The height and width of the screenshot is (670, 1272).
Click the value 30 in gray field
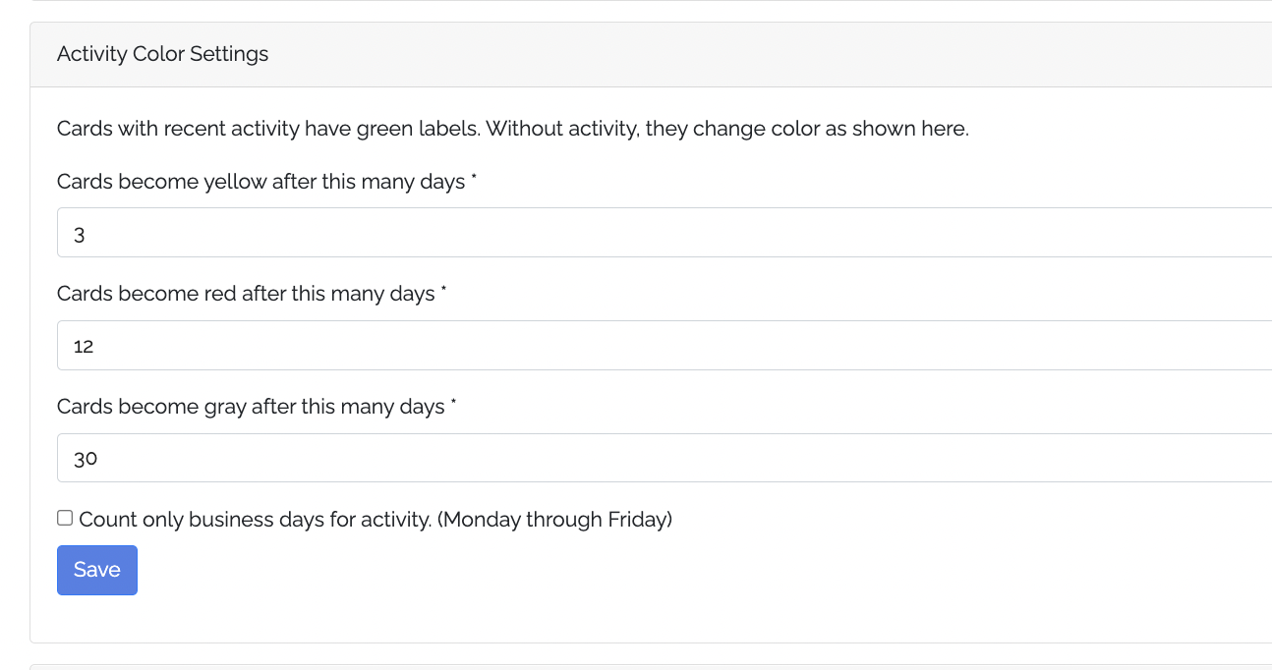click(x=86, y=459)
